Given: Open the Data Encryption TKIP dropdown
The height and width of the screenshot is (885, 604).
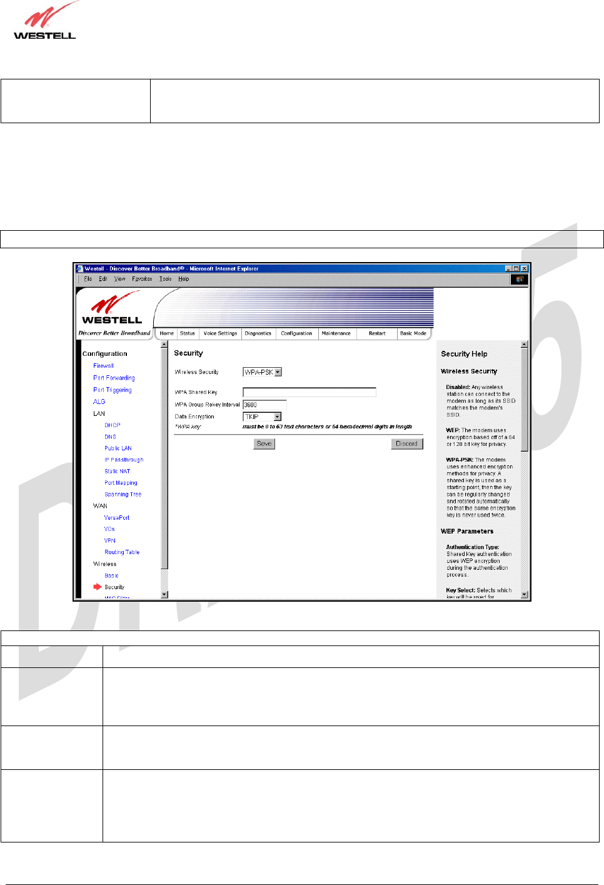Looking at the screenshot, I should click(262, 417).
